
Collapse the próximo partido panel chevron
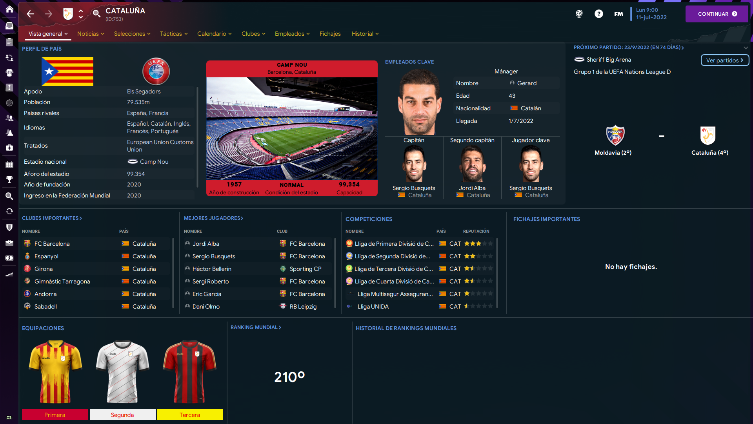(x=746, y=48)
